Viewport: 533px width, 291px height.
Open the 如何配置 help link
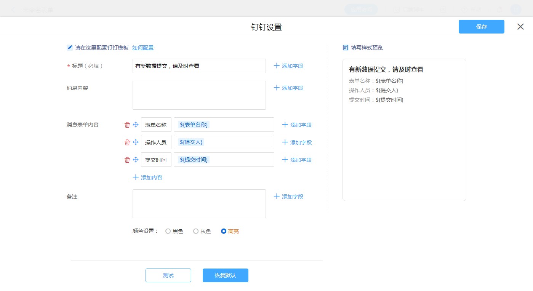(143, 48)
